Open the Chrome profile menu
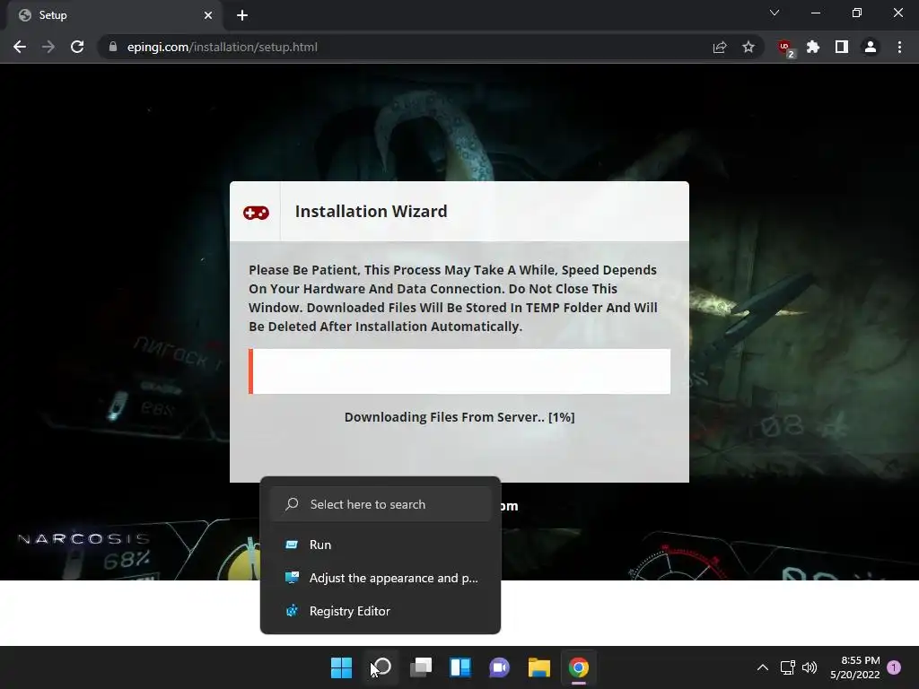919x689 pixels. click(871, 47)
